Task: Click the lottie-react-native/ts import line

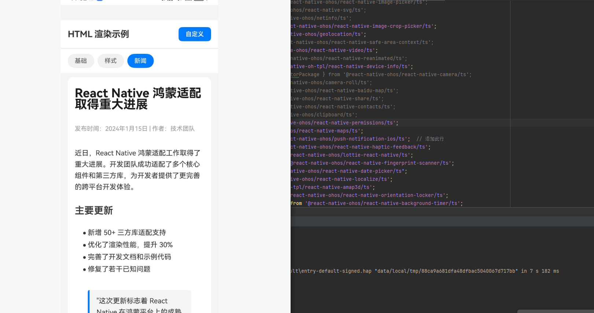Action: pos(351,155)
